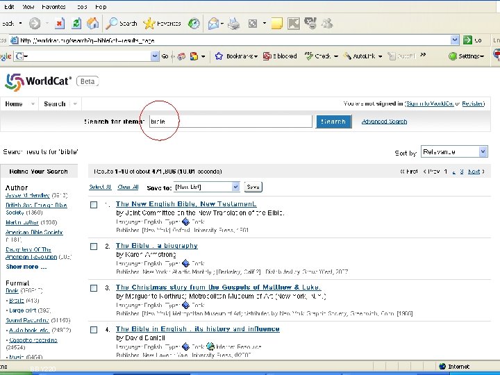The width and height of the screenshot is (500, 375).
Task: Check box for The New English Bible
Action: pyautogui.click(x=94, y=205)
